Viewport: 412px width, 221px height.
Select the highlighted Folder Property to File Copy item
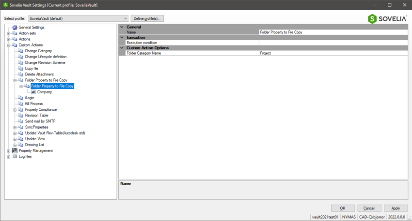(x=52, y=86)
